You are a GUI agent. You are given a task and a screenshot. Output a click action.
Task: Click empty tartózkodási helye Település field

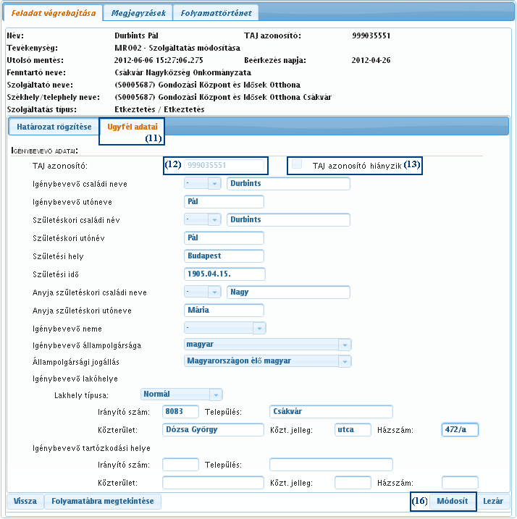[x=331, y=465]
